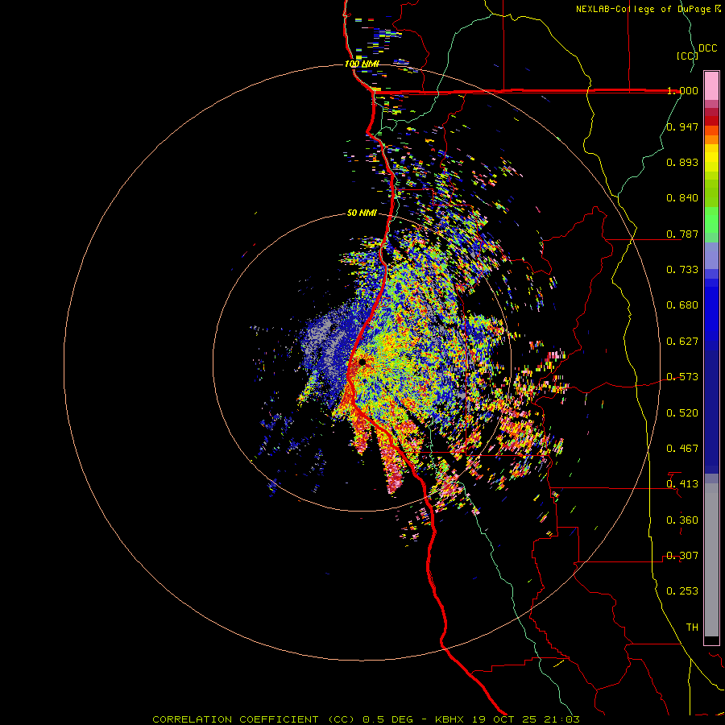The image size is (725, 725).
Task: Click the black radar site dot
Action: (x=362, y=362)
